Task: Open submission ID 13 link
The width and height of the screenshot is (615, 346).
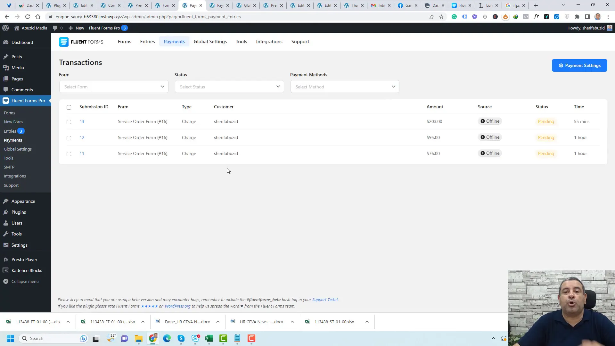Action: (82, 121)
